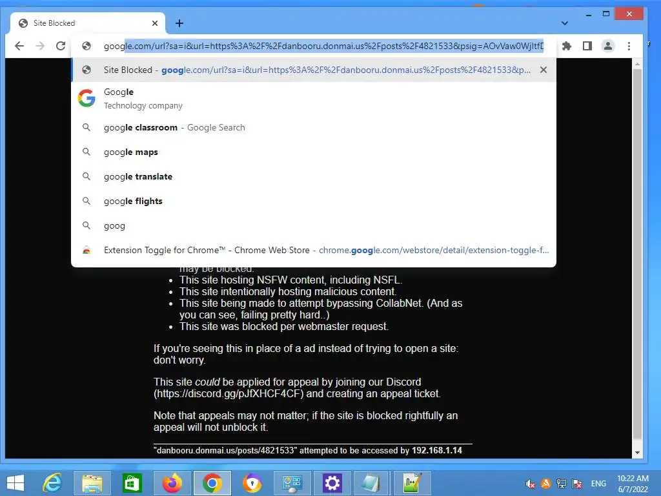Open the shield browser icon on taskbar

tap(252, 483)
